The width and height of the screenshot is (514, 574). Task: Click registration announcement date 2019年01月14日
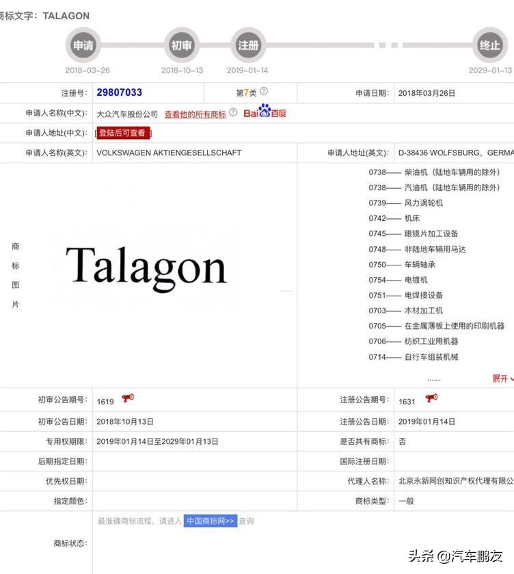(x=427, y=421)
